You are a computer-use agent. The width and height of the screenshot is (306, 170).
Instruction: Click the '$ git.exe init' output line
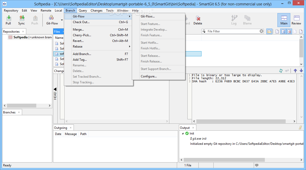pos(198,139)
